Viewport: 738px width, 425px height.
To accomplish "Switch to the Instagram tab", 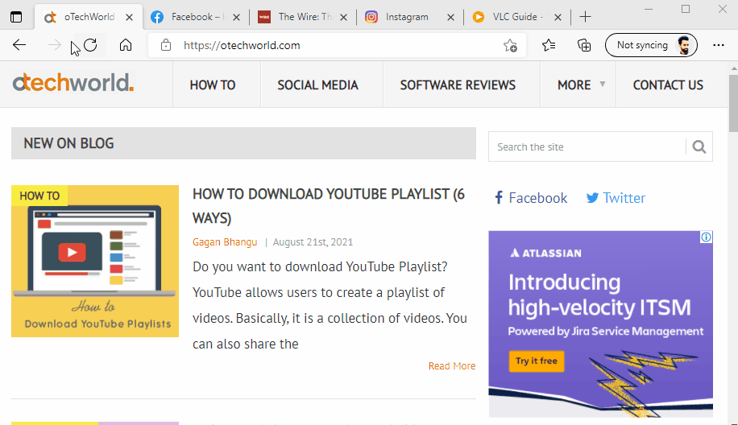I will pyautogui.click(x=409, y=17).
